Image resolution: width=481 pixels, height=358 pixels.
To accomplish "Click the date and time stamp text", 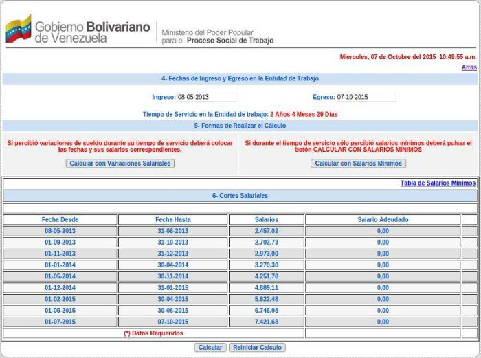I will 408,57.
